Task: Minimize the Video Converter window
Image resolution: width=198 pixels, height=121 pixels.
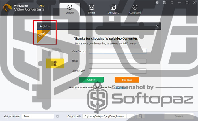Action: [179, 3]
